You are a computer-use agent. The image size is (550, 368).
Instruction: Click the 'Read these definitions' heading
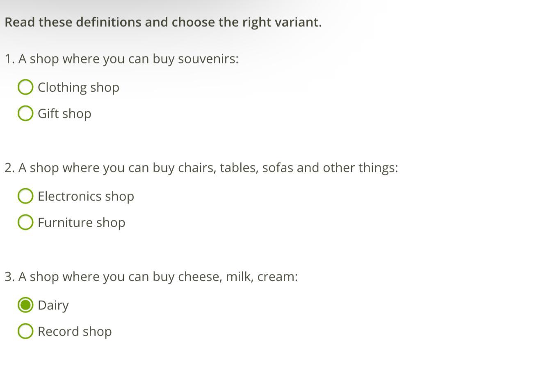point(163,22)
